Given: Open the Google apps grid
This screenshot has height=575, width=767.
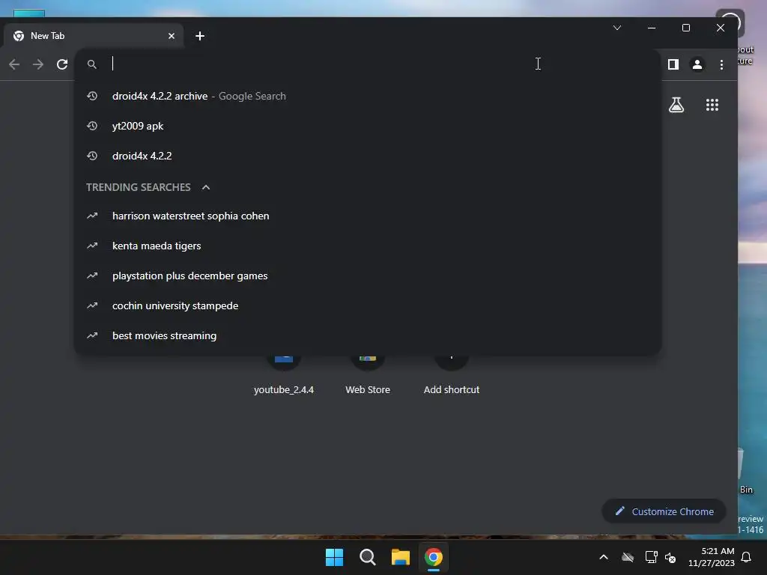Looking at the screenshot, I should (x=712, y=105).
